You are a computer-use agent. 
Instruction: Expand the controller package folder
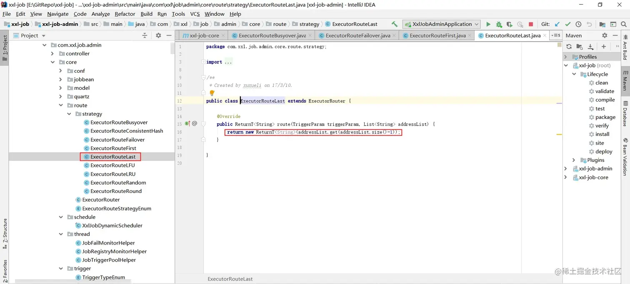pos(52,54)
